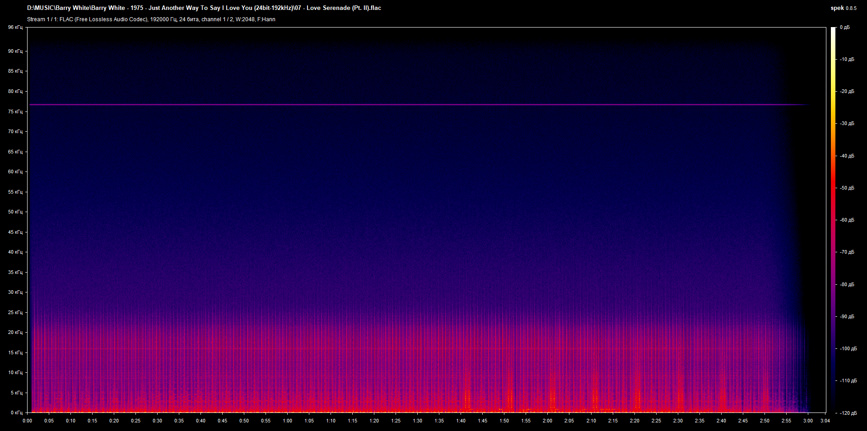This screenshot has height=431, width=867.
Task: Click the 3:04 end time label
Action: pyautogui.click(x=825, y=421)
